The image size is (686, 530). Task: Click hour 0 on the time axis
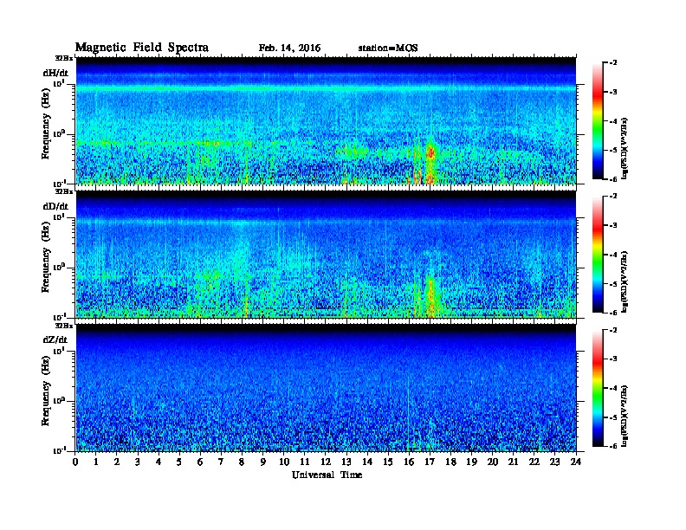pos(75,462)
